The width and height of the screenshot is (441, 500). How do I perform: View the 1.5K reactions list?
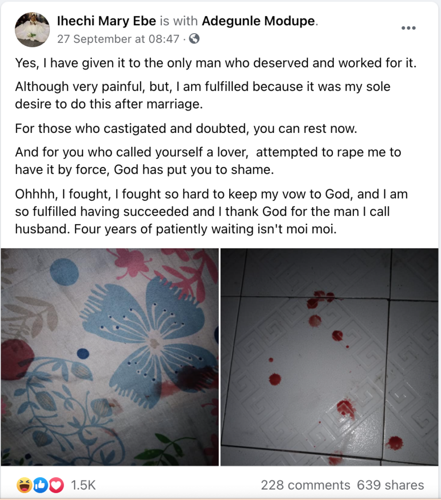83,485
